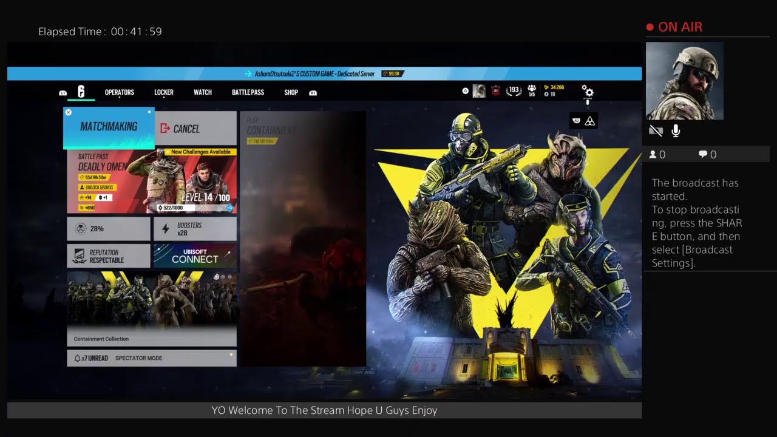
Task: Click the stream welcome message bar
Action: pyautogui.click(x=324, y=410)
